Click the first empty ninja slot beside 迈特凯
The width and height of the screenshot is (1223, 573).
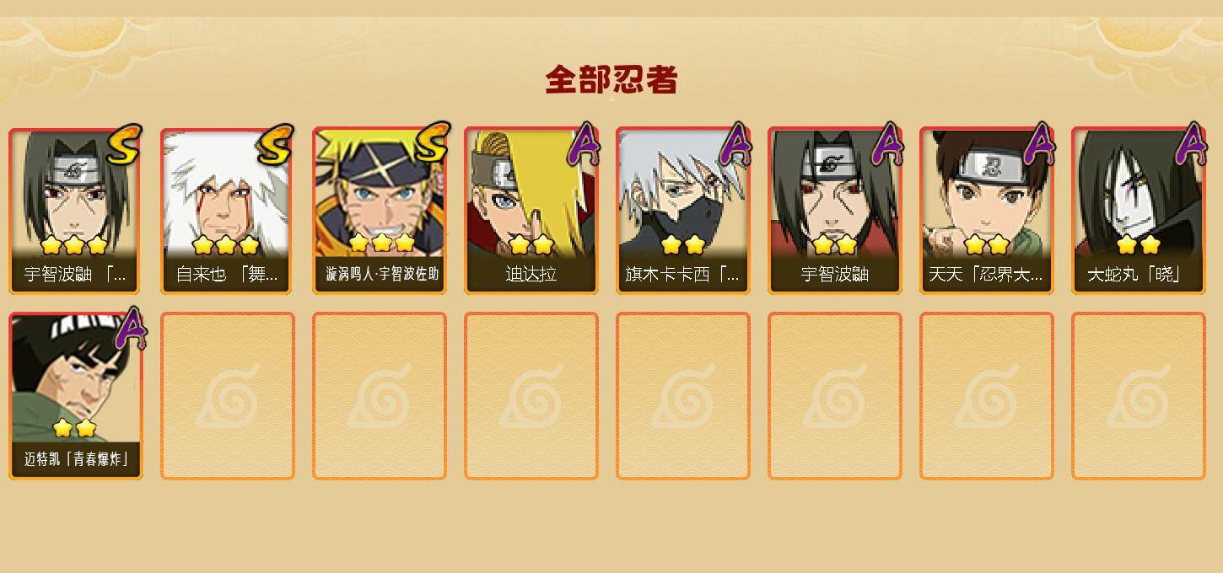[228, 396]
